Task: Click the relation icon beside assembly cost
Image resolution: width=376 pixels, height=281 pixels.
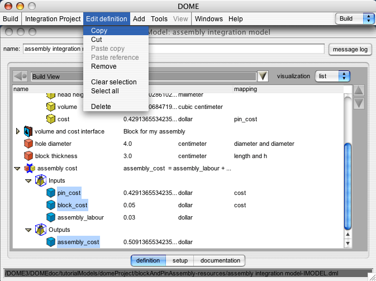Action: pos(30,168)
